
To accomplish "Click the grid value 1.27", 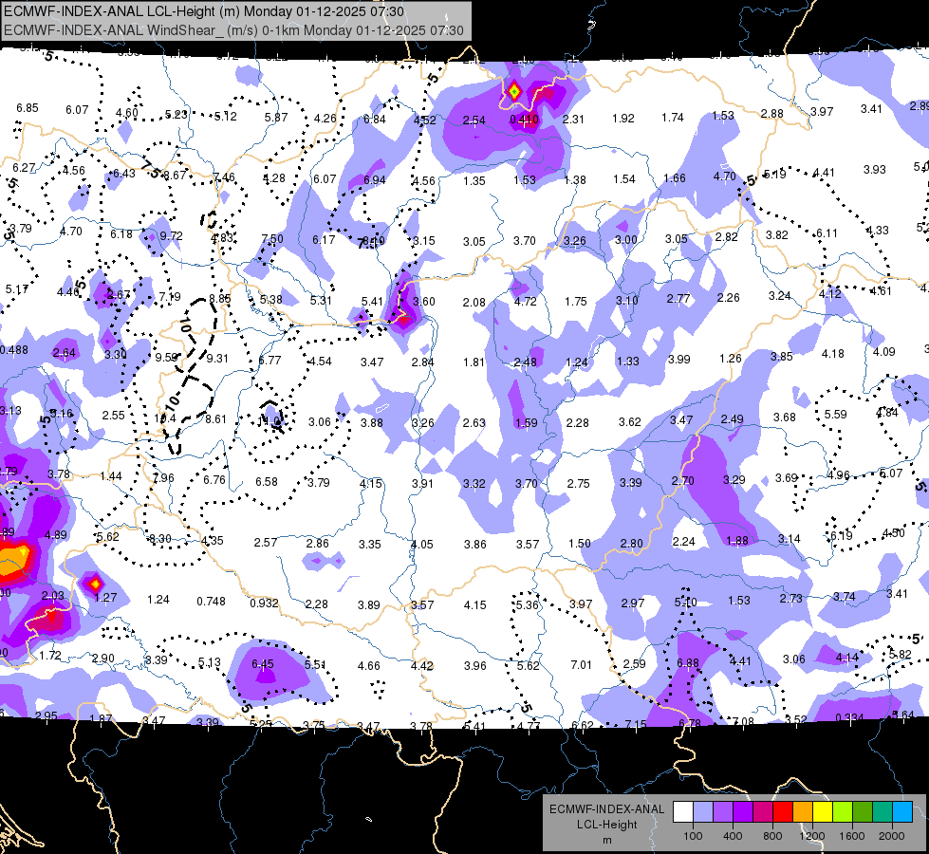I will [x=105, y=598].
